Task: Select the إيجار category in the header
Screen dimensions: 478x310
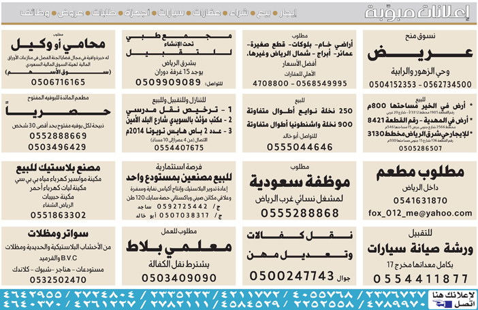Action: point(288,13)
